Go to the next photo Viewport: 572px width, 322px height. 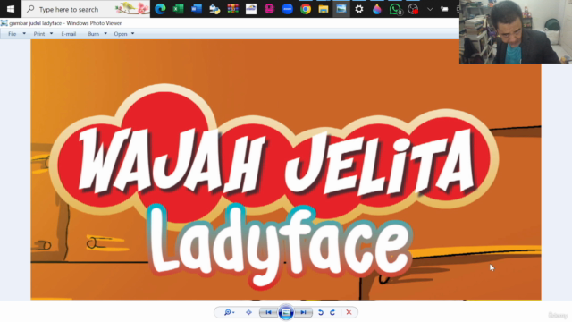point(304,312)
